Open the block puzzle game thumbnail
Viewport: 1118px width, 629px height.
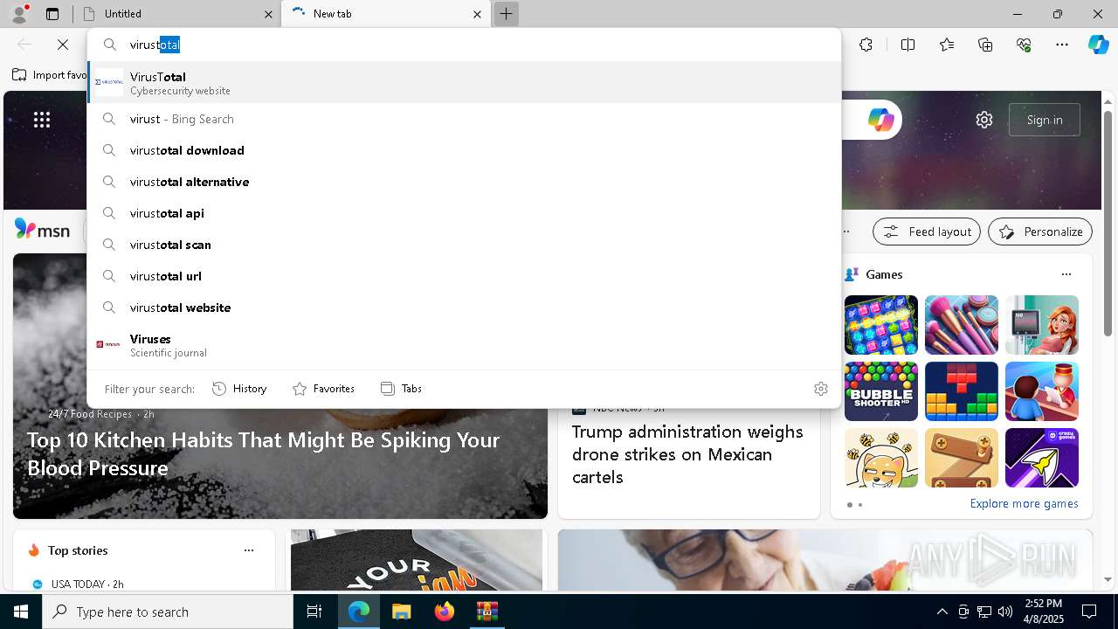coord(962,391)
